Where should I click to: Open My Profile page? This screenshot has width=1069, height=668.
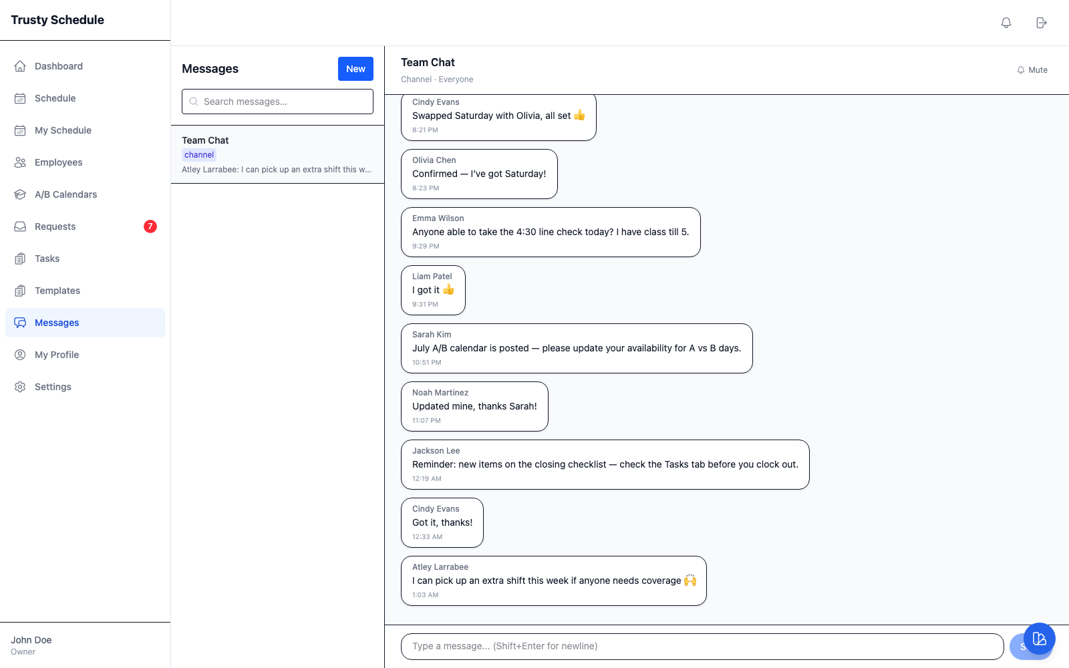point(85,355)
